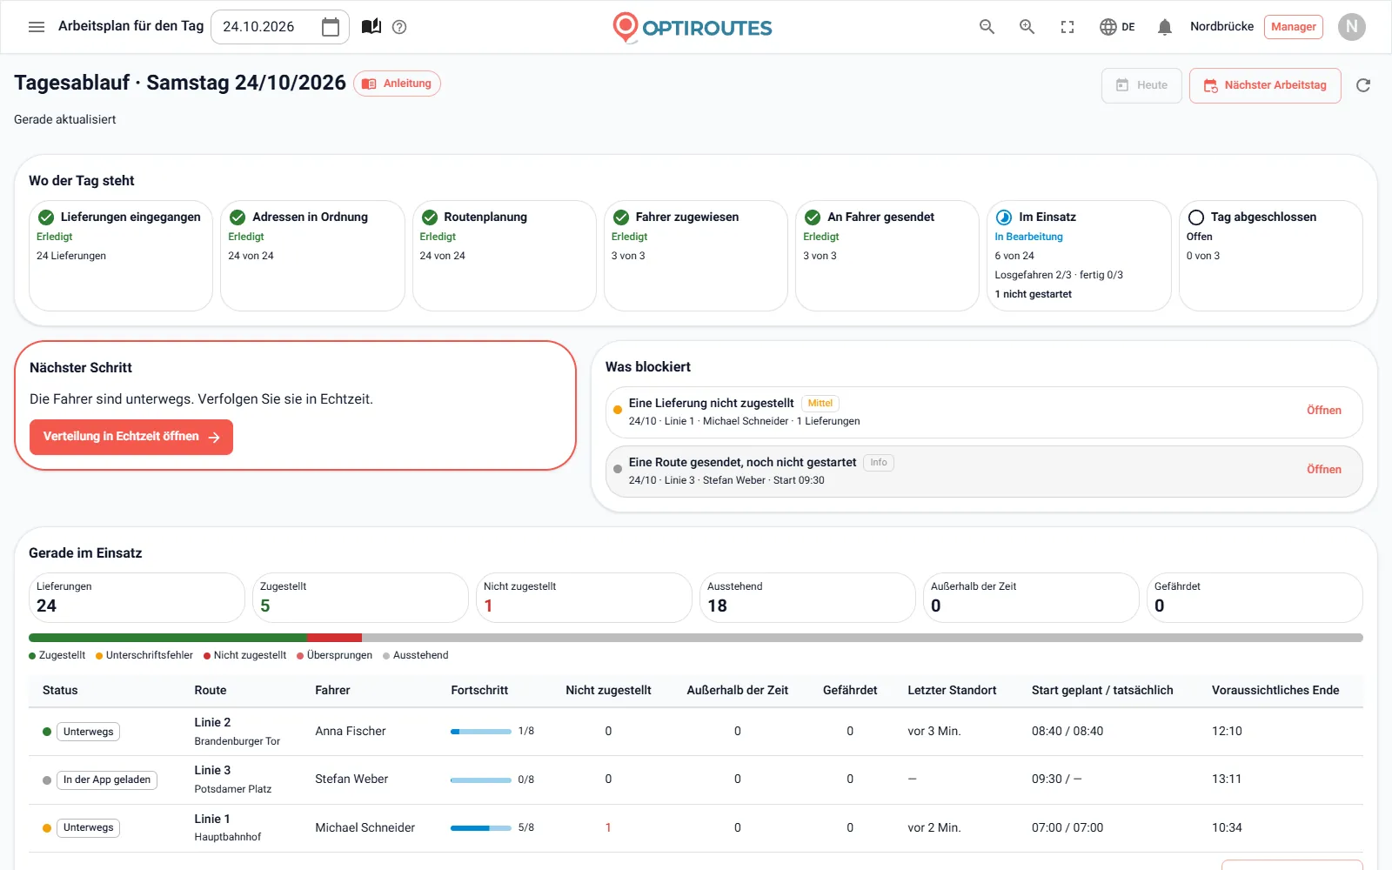Sort by the Fortschritt column header
The image size is (1392, 870).
coord(479,690)
